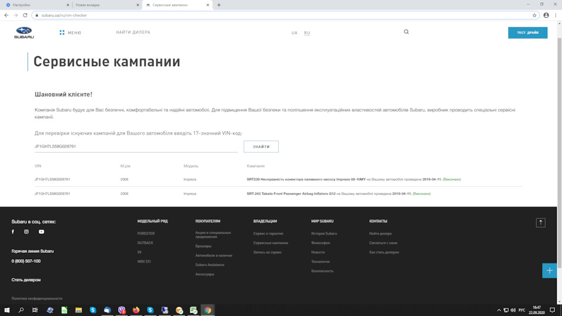Image resolution: width=562 pixels, height=316 pixels.
Task: Click hotline number 0 (800) 507-100
Action: pyautogui.click(x=26, y=261)
